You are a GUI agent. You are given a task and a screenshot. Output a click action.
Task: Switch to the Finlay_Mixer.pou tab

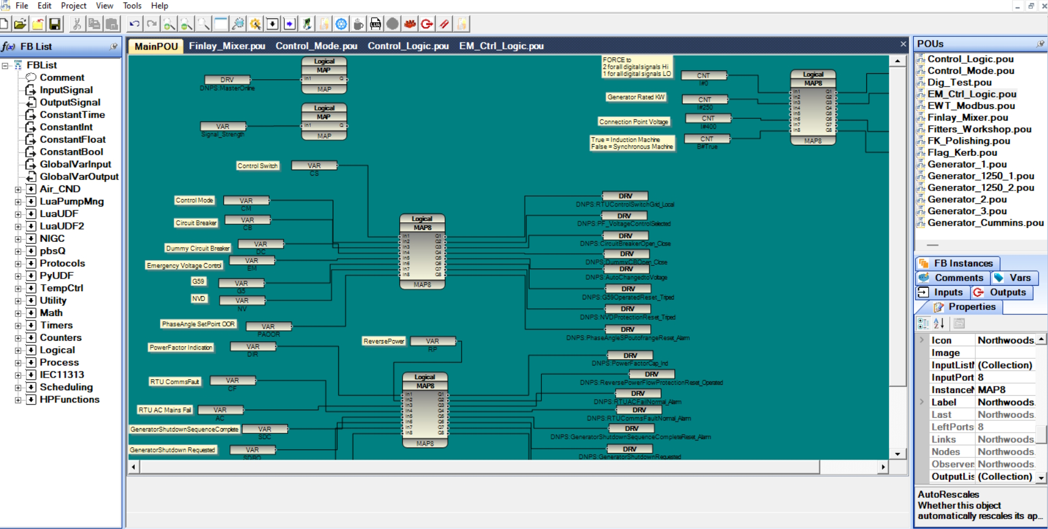tap(227, 46)
